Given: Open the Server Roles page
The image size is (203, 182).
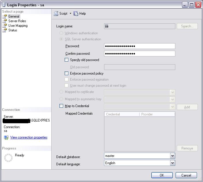Looking at the screenshot, I should coord(17,21).
